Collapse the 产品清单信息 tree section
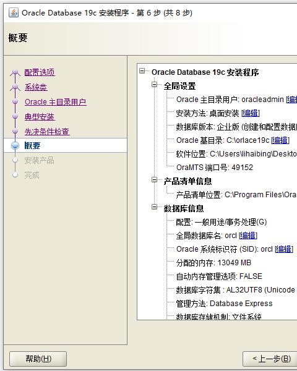 coord(155,180)
